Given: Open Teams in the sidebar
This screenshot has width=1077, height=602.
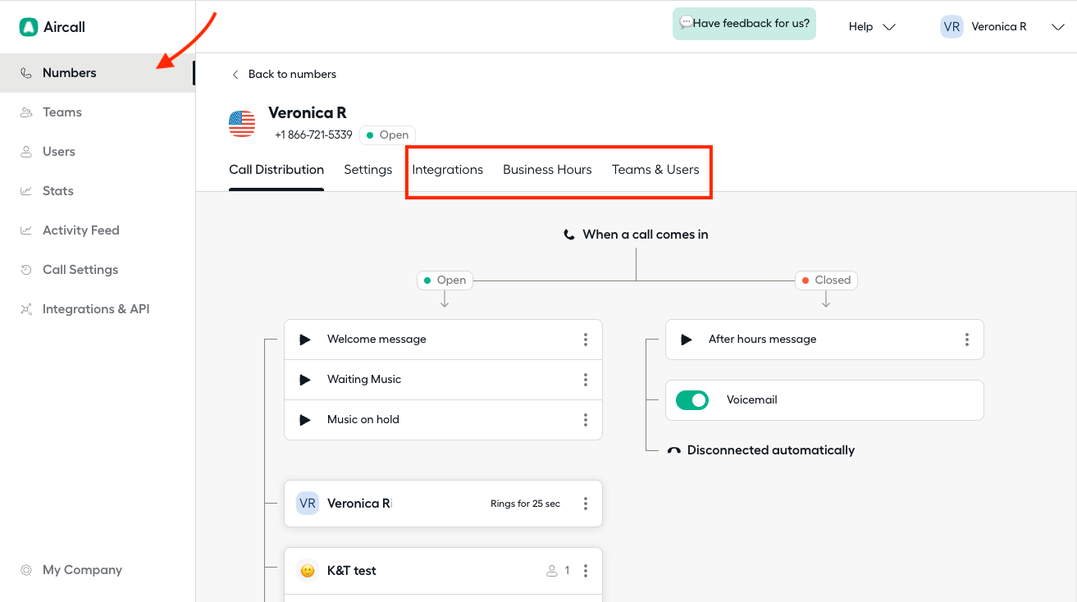Looking at the screenshot, I should [98, 112].
